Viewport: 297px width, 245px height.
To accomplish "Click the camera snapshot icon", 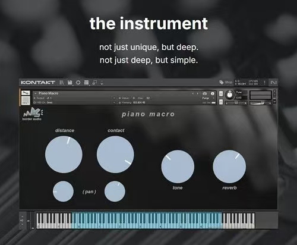I will [x=205, y=93].
